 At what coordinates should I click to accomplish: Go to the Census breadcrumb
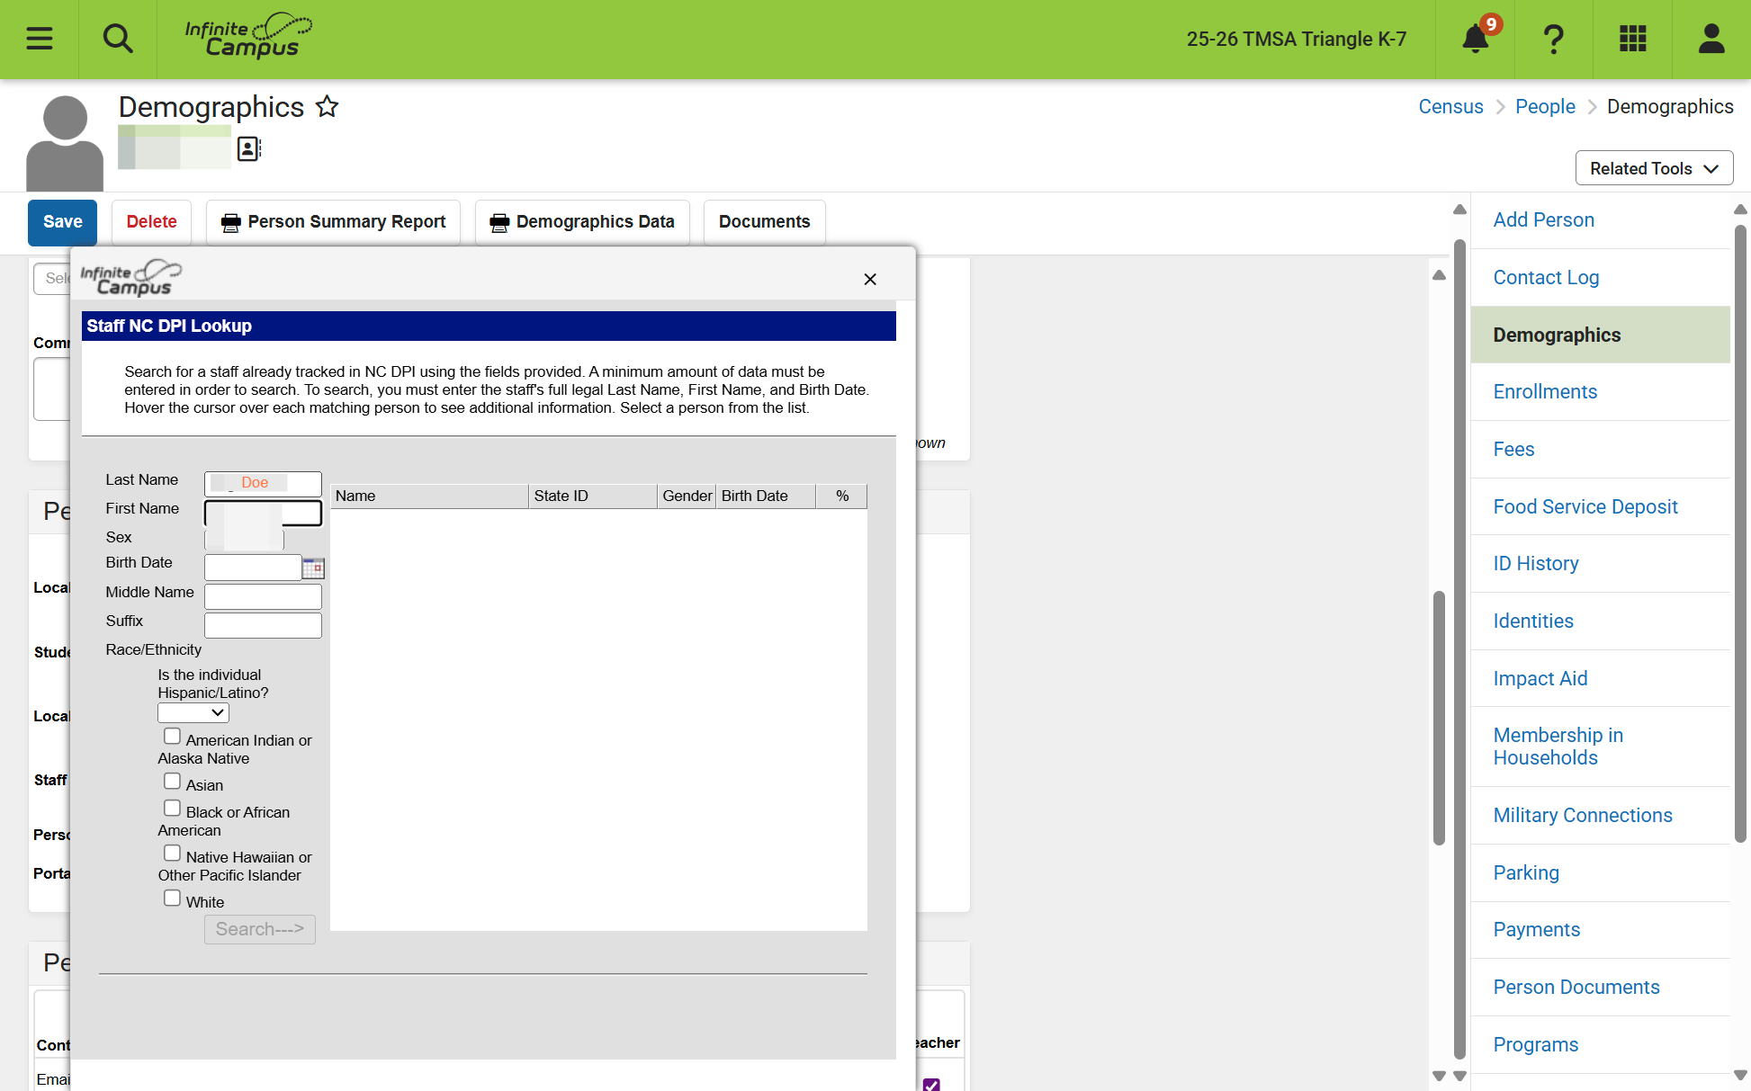[x=1450, y=106]
